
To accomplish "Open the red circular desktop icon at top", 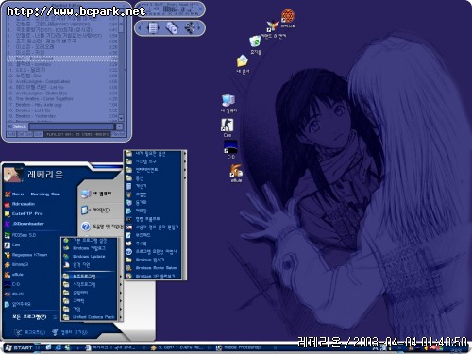I will click(x=288, y=18).
